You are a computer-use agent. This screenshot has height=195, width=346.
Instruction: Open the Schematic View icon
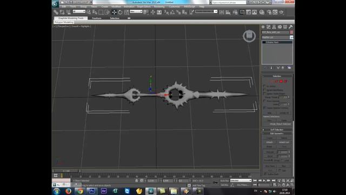click(x=255, y=12)
